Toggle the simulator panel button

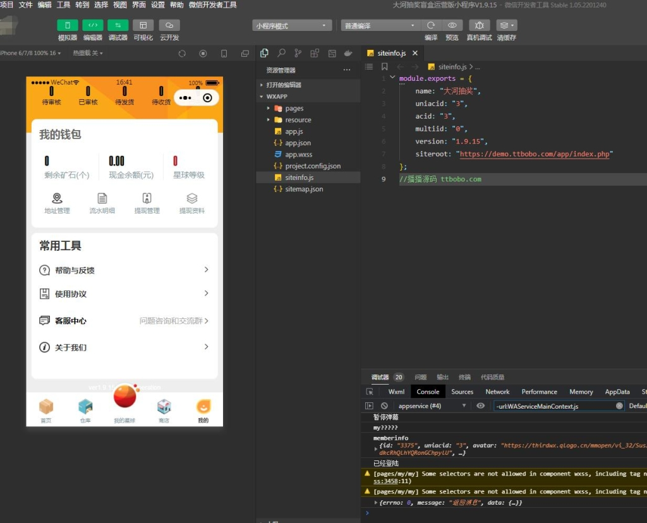[67, 25]
